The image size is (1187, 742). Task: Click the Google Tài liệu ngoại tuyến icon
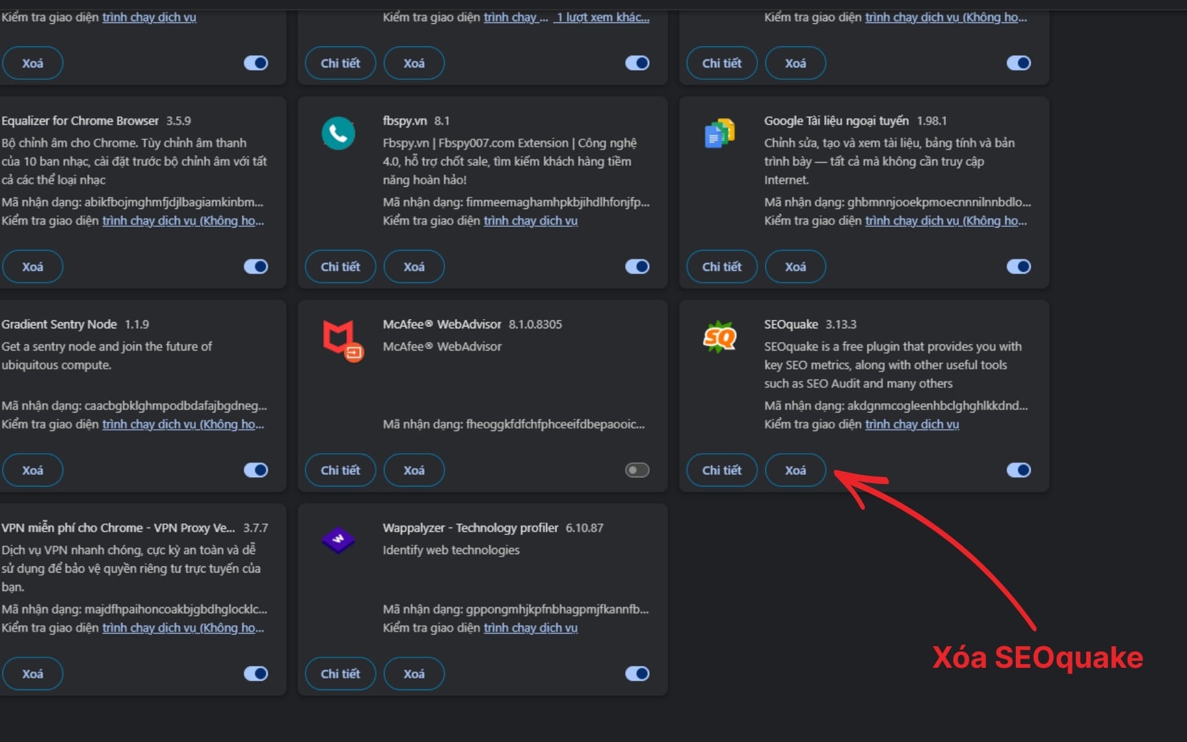pos(720,133)
